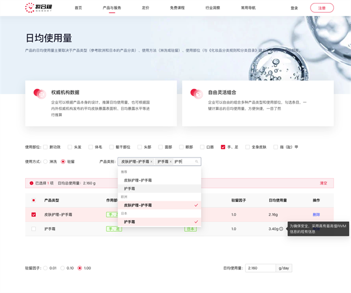The image size is (351, 293).
Task: Click 清空 to clear the selection
Action: 324,183
